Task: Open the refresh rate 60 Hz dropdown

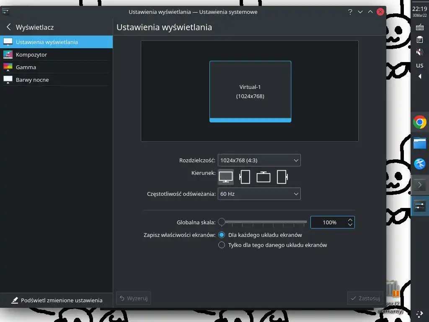Action: [x=259, y=194]
